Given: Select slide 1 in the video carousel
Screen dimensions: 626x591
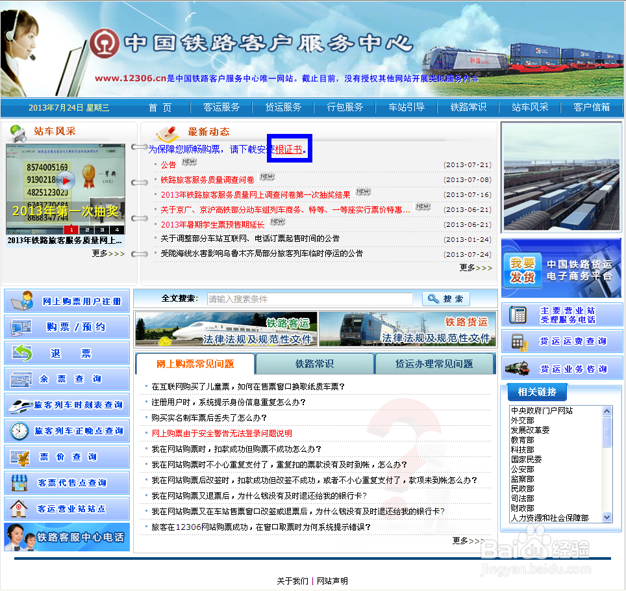Looking at the screenshot, I should pyautogui.click(x=71, y=230).
